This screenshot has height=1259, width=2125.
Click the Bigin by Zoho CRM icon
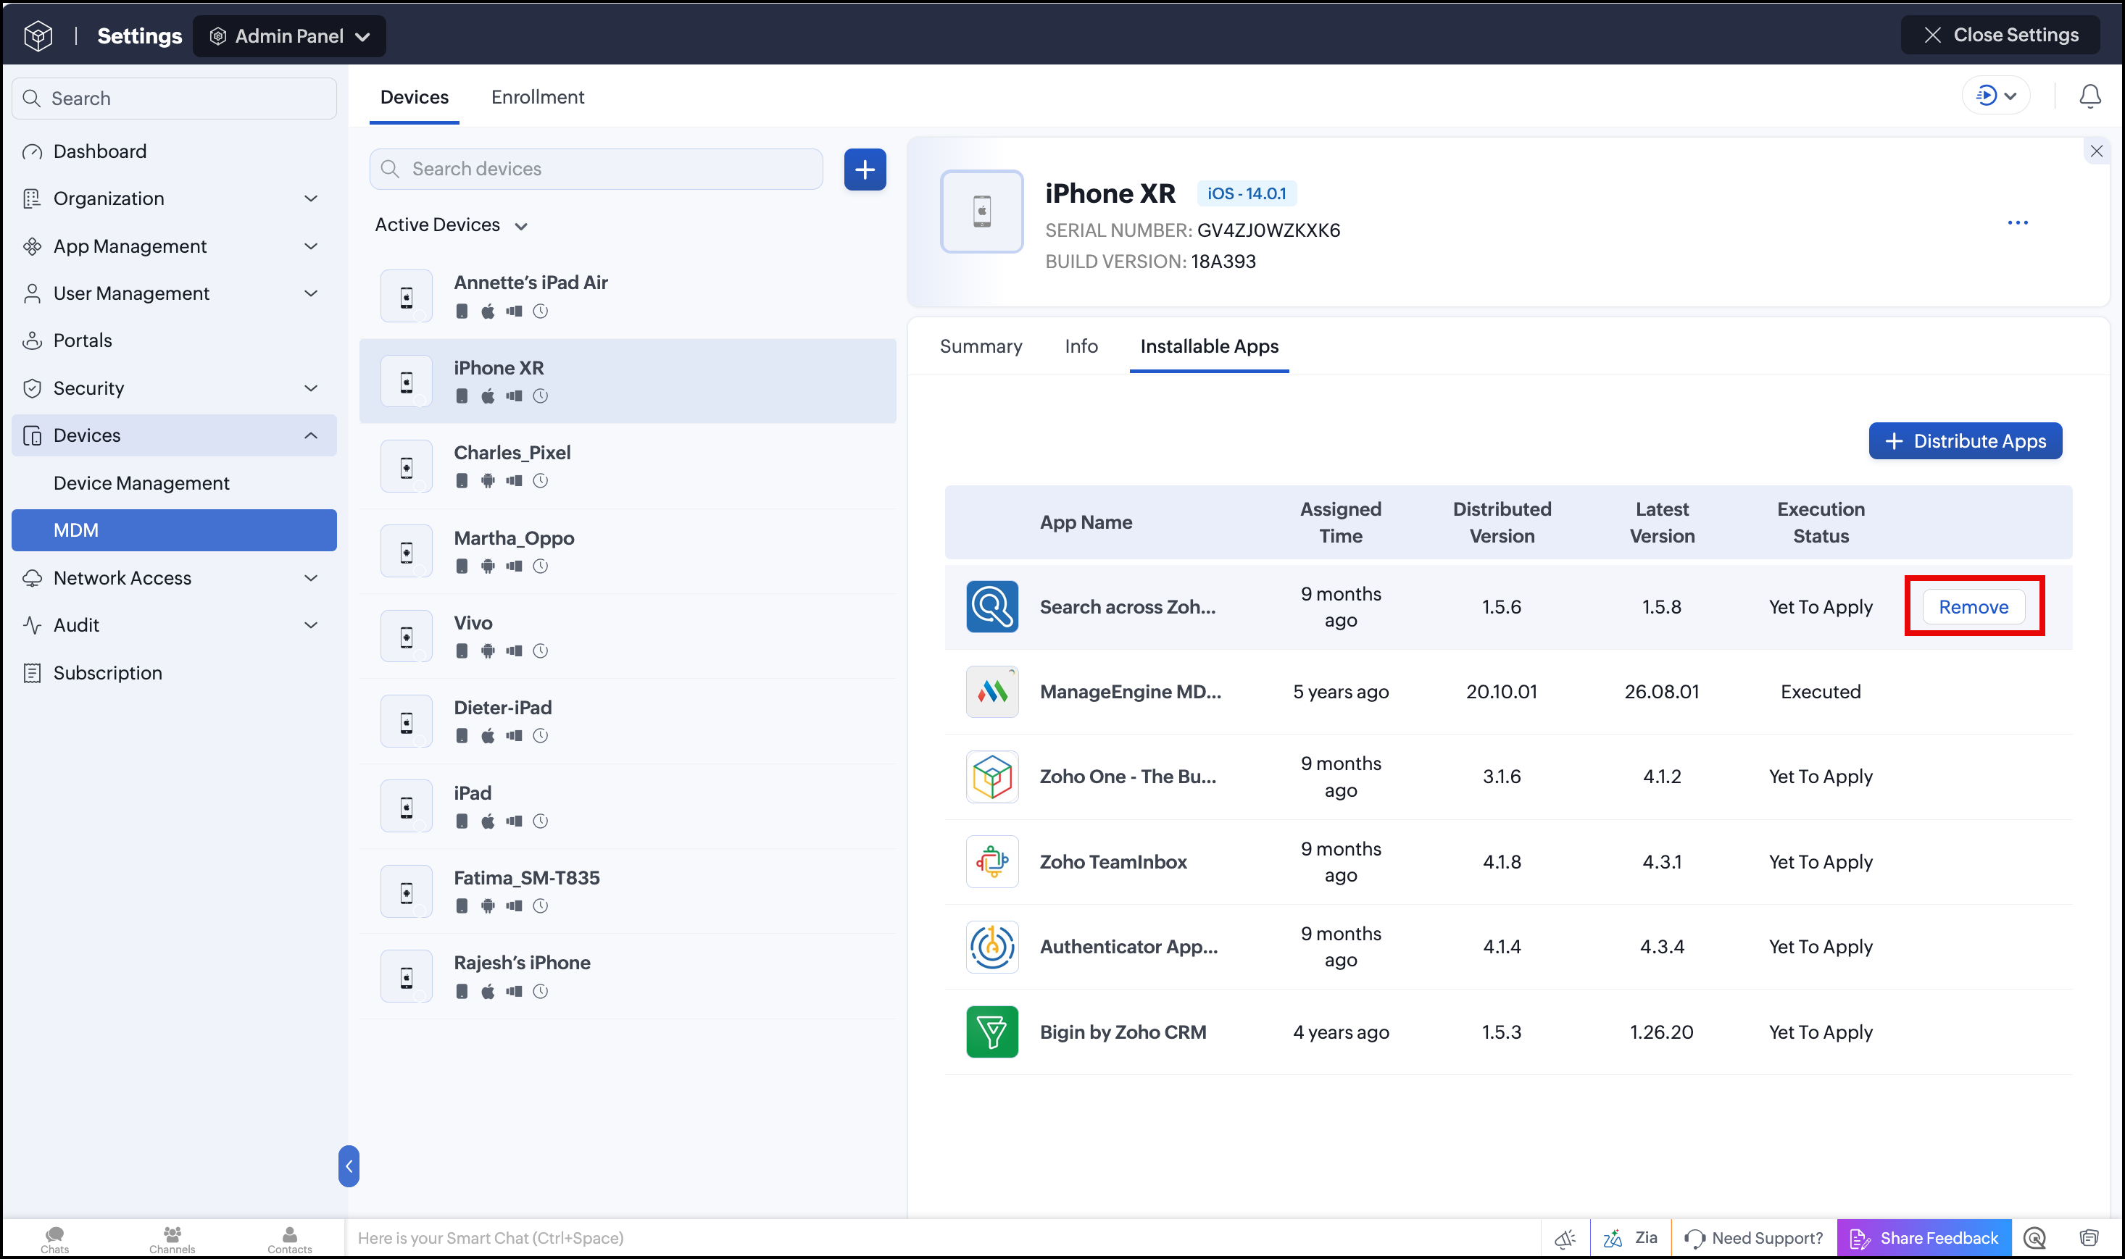pyautogui.click(x=992, y=1032)
